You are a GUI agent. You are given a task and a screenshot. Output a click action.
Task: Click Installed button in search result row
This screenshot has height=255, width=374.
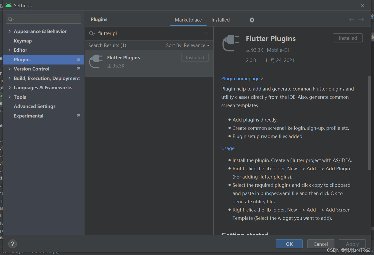click(x=195, y=57)
